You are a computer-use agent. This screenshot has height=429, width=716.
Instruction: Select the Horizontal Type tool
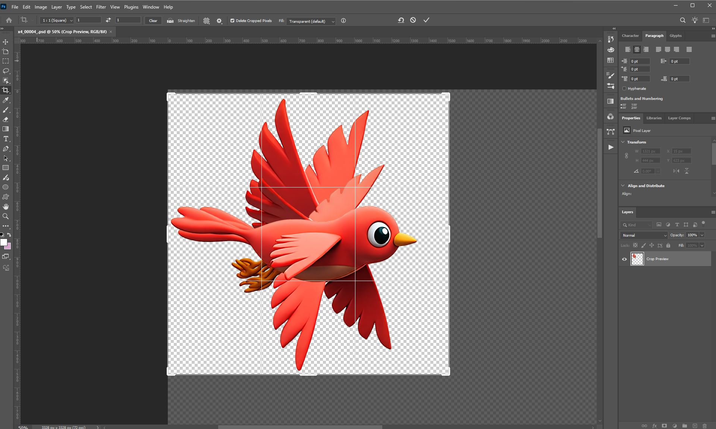[6, 139]
